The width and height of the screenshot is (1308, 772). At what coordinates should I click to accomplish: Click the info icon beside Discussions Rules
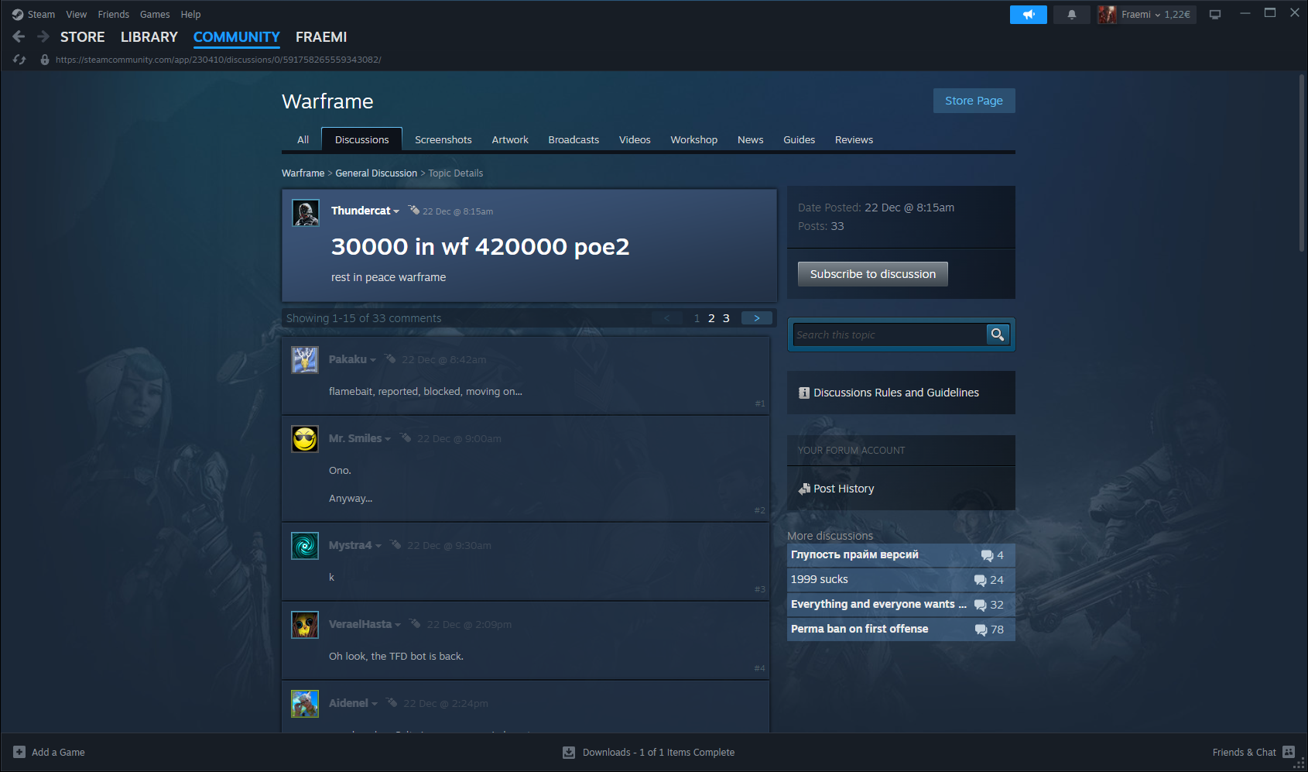[804, 393]
